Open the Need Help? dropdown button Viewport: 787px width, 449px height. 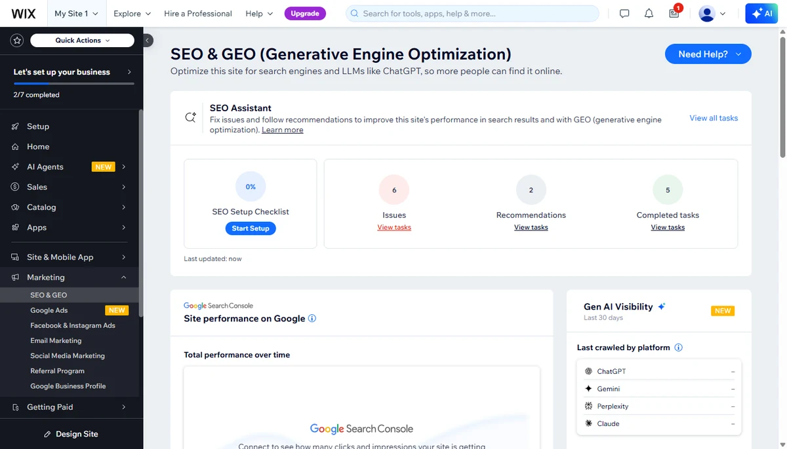pyautogui.click(x=708, y=54)
